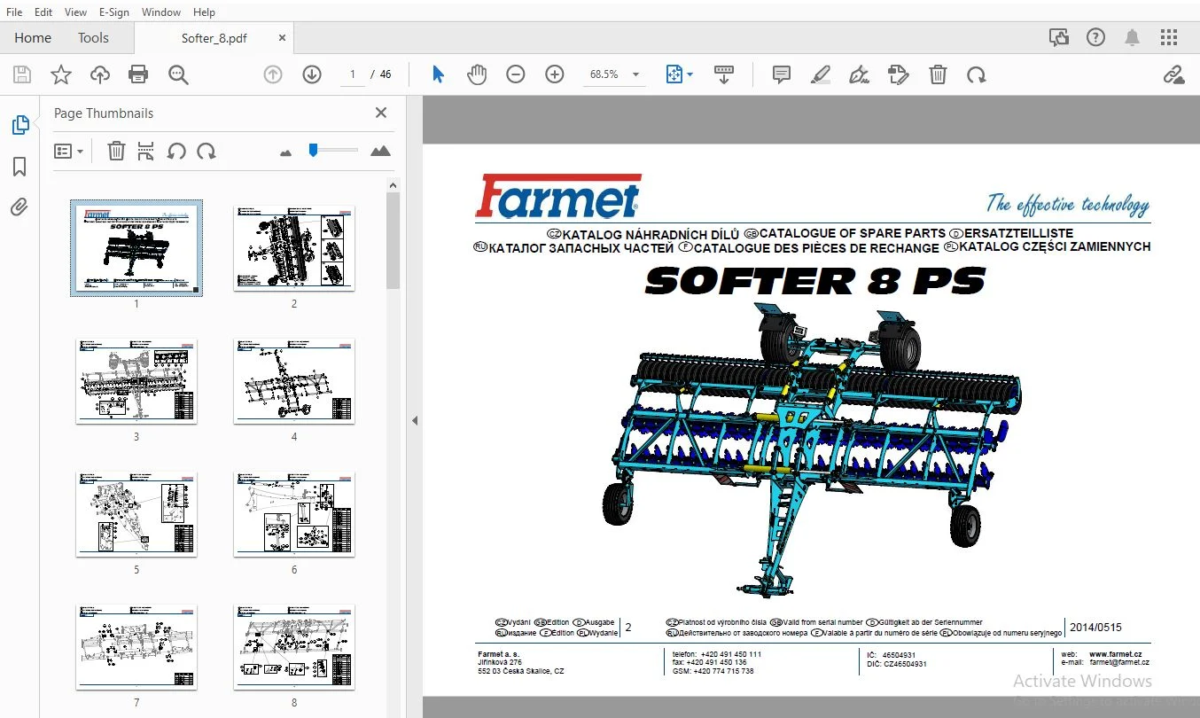Select page 6 thumbnail
The height and width of the screenshot is (718, 1200).
pos(294,514)
